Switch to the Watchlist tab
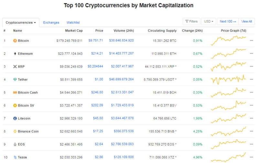The image size is (258, 163). pyautogui.click(x=73, y=23)
